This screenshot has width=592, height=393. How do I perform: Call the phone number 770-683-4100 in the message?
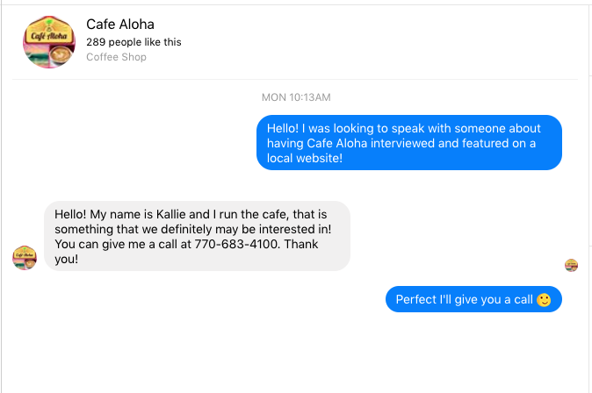pos(236,244)
